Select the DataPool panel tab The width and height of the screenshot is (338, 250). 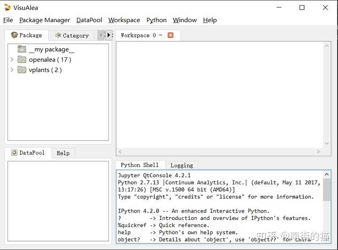point(28,153)
